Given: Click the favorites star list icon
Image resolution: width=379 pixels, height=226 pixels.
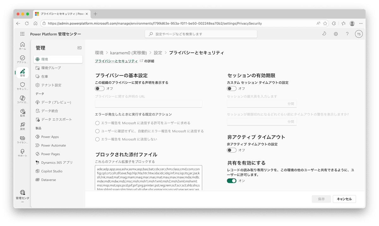Looking at the screenshot, I should coord(343,23).
